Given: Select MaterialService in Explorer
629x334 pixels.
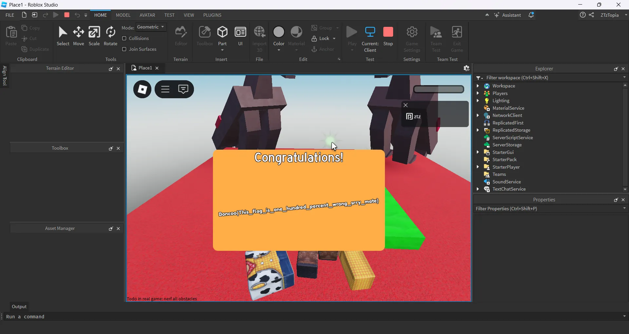Looking at the screenshot, I should click(x=508, y=108).
